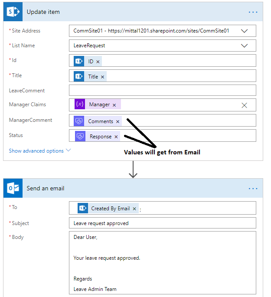
Task: Click the Outlook icon in Send an email header
Action: point(13,188)
